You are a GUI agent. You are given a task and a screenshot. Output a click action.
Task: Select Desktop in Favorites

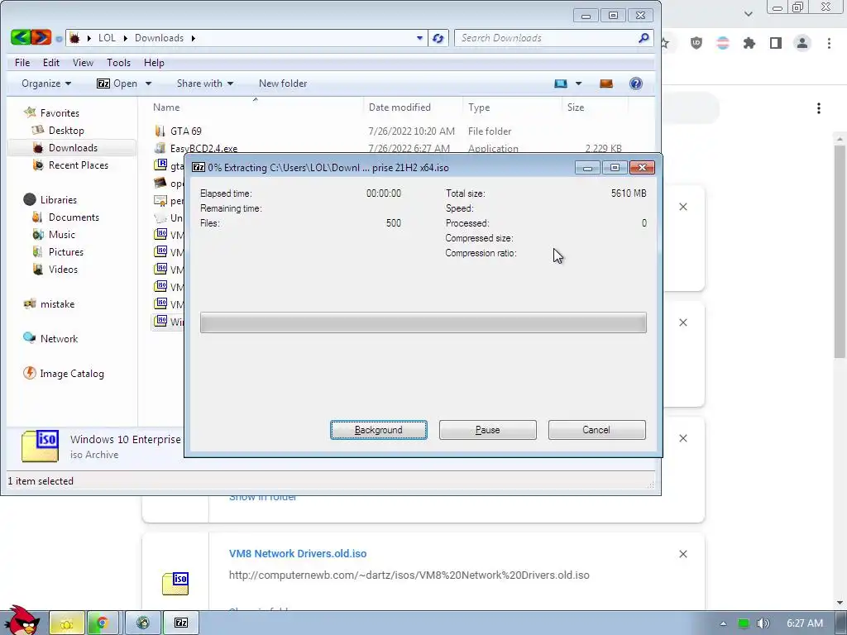point(66,130)
